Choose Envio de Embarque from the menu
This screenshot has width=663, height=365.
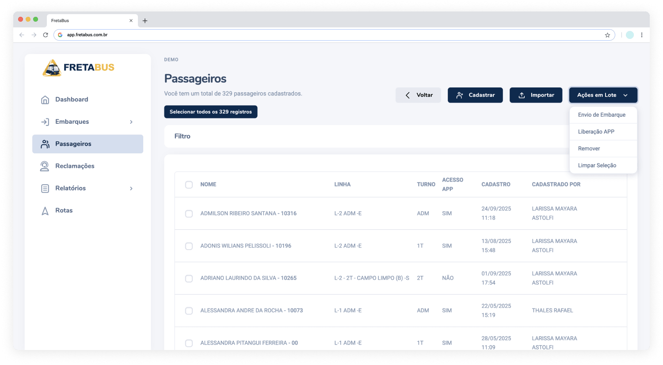coord(602,114)
